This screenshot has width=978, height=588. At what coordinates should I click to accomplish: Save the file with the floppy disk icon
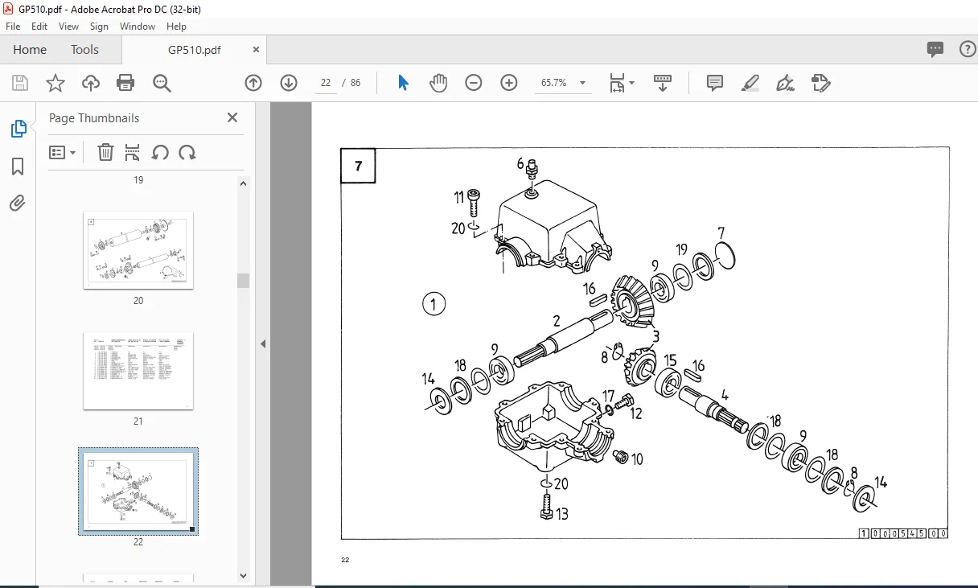[20, 83]
